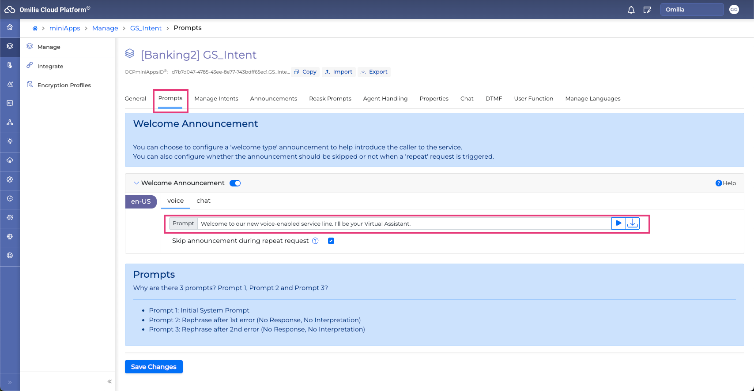Download the welcome prompt audio
The height and width of the screenshot is (391, 754).
click(x=633, y=223)
